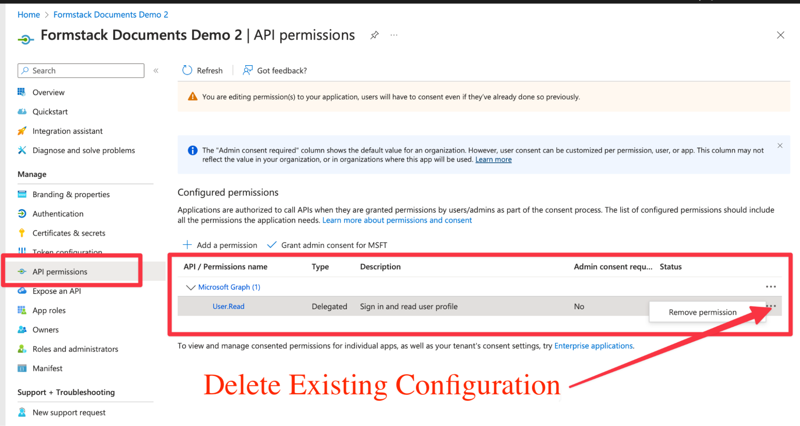The width and height of the screenshot is (800, 426).
Task: Select Remove permission from context menu
Action: click(x=702, y=312)
